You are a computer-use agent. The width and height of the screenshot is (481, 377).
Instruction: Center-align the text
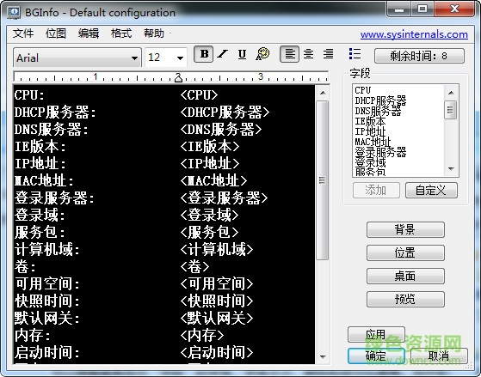point(308,54)
